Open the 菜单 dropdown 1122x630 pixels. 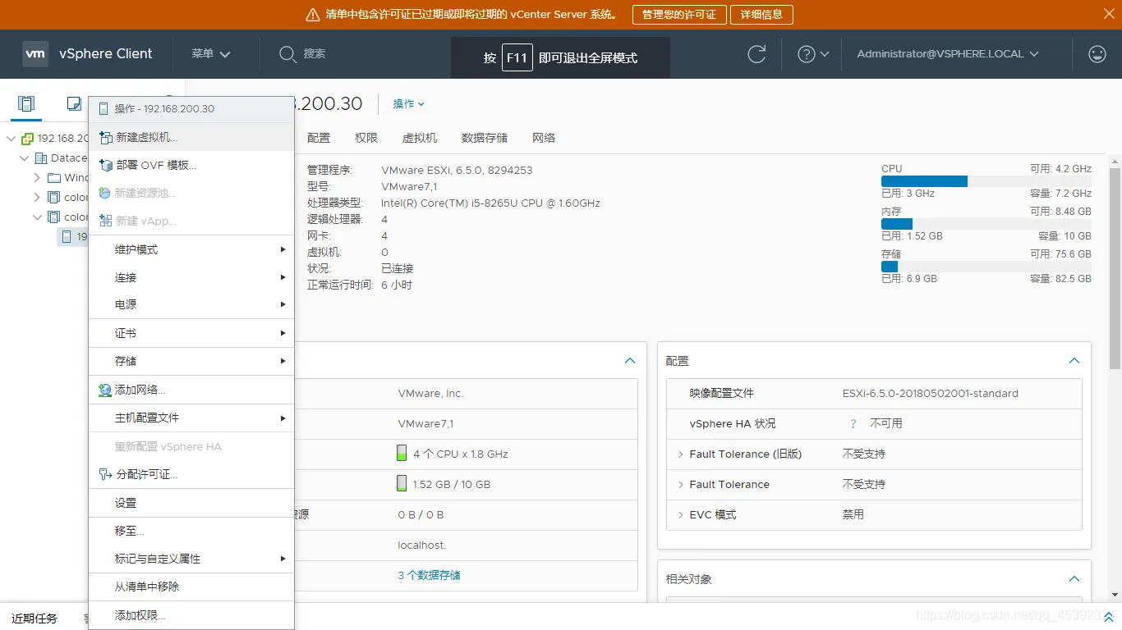coord(211,53)
